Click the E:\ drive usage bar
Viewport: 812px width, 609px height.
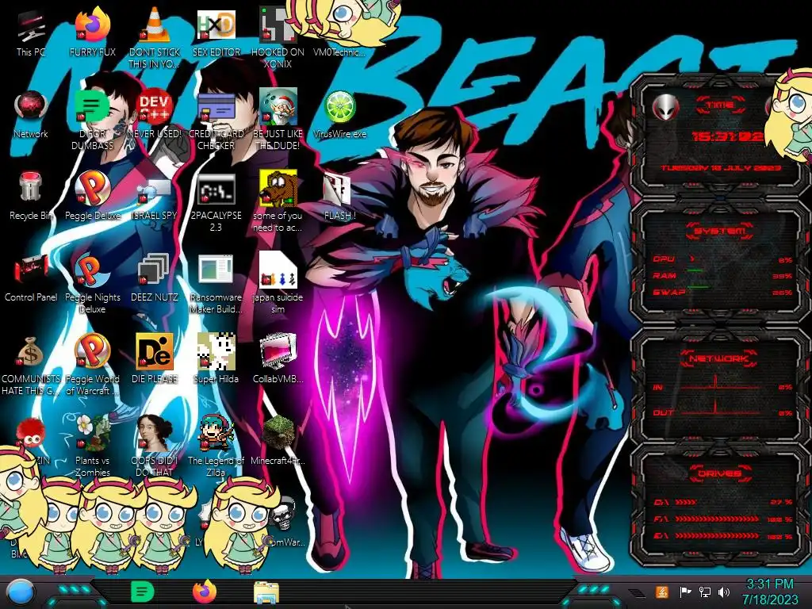(x=717, y=535)
